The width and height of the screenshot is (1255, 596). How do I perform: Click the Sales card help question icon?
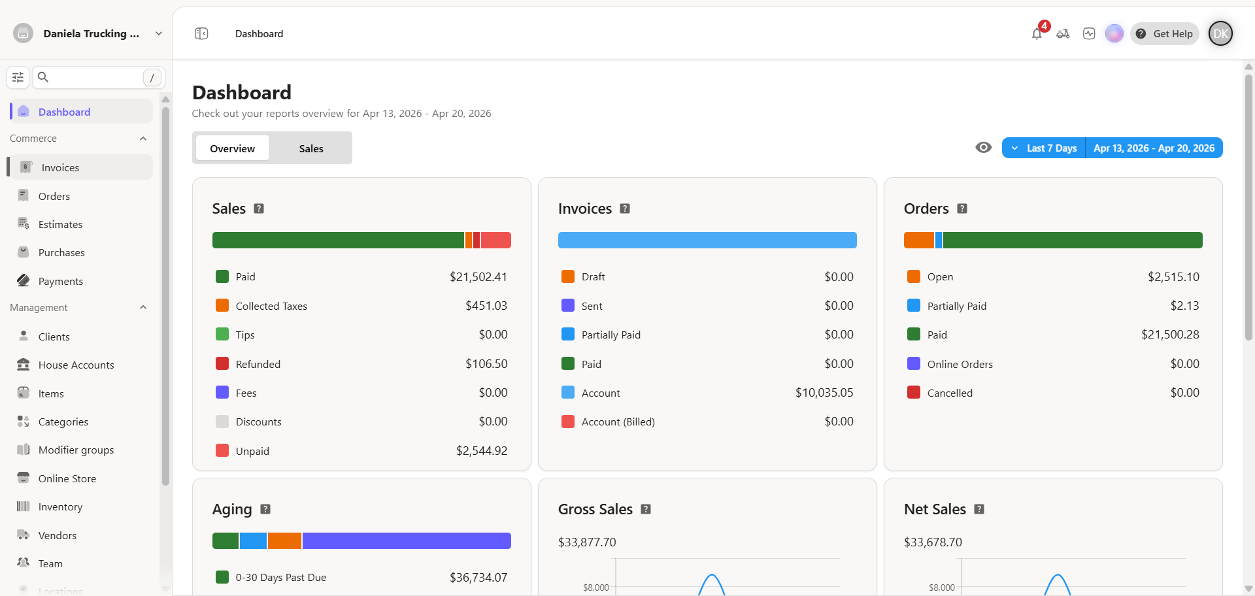click(259, 208)
